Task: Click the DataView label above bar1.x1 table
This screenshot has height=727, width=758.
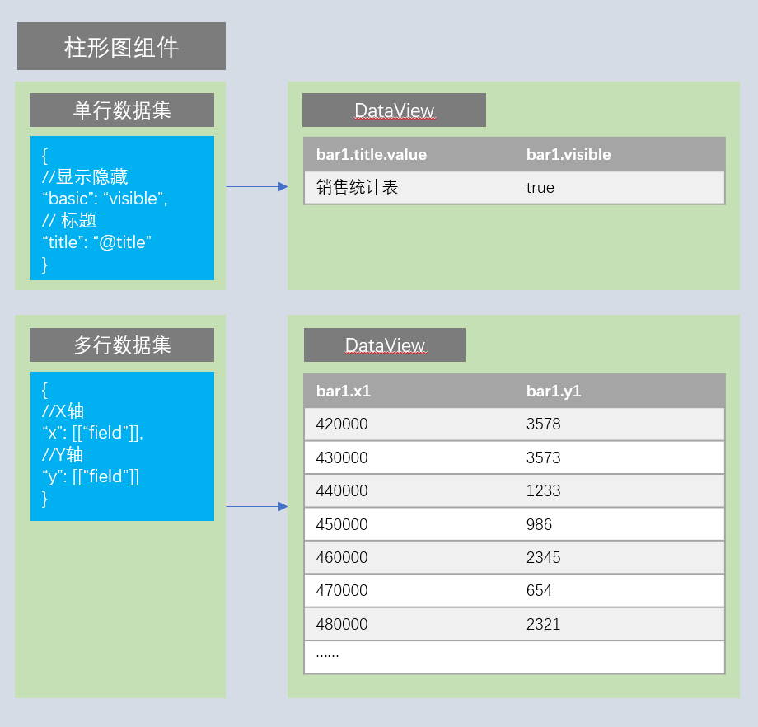Action: point(385,345)
